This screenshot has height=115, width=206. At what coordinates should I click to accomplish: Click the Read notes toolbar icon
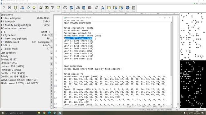(22, 9)
